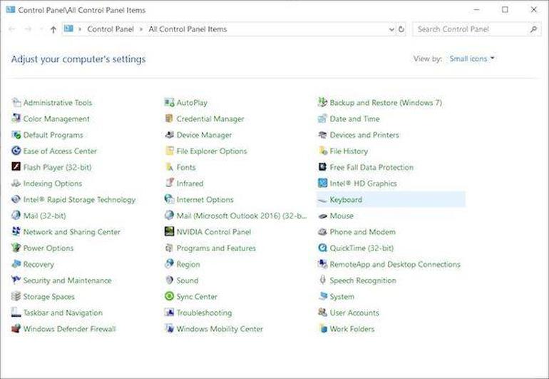Viewport: 549px width, 379px height.
Task: Open Programs and Features link
Action: pyautogui.click(x=216, y=248)
